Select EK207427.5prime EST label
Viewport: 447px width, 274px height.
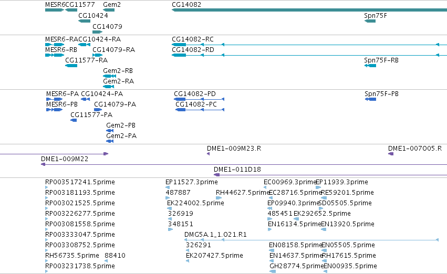(x=214, y=256)
